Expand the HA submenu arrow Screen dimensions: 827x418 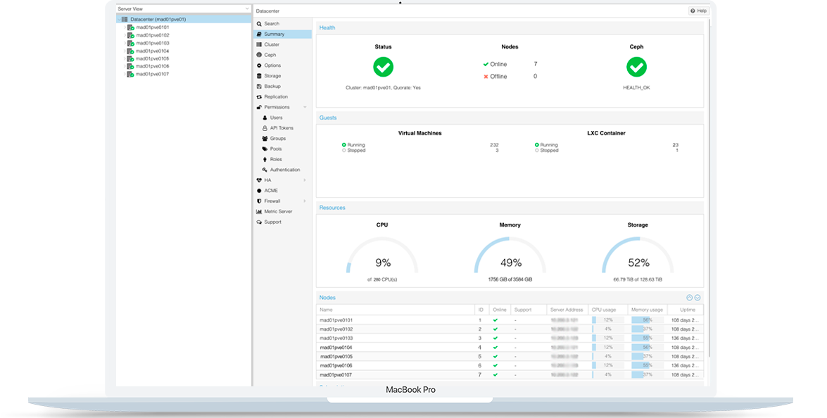click(x=305, y=180)
